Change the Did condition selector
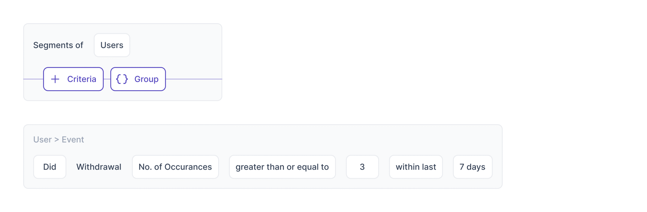 point(50,167)
